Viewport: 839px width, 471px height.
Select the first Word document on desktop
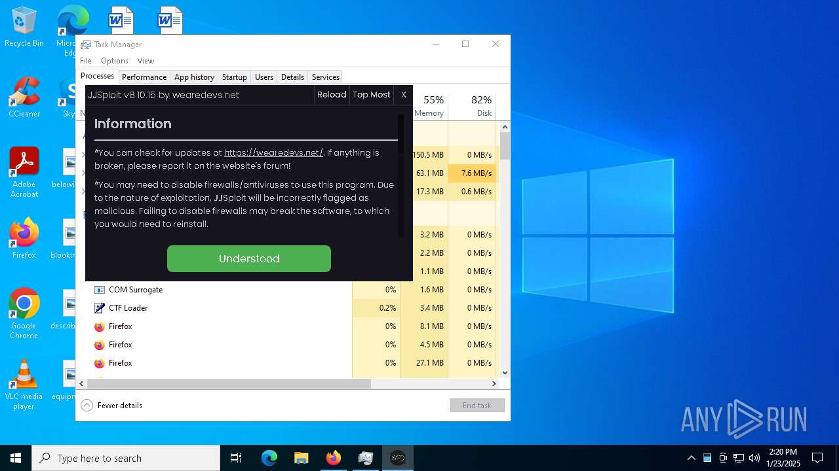point(121,20)
